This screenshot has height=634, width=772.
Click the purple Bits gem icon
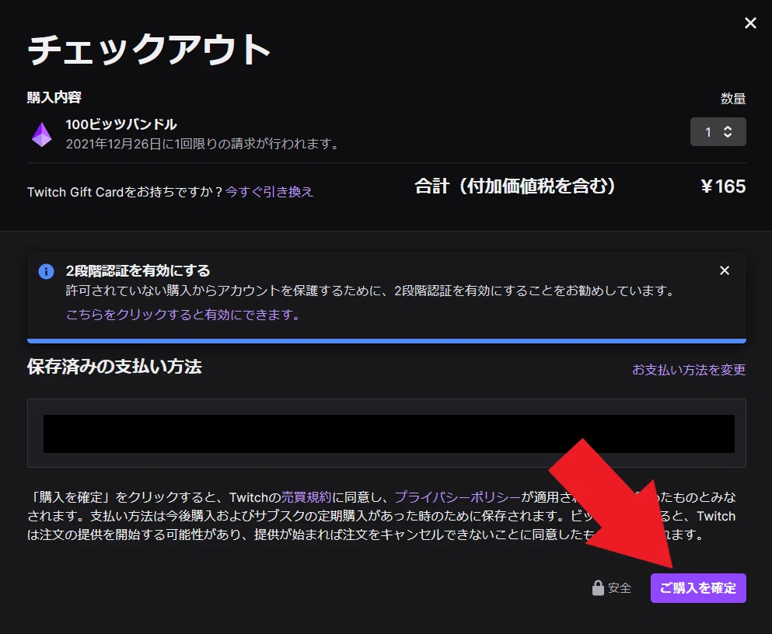42,134
